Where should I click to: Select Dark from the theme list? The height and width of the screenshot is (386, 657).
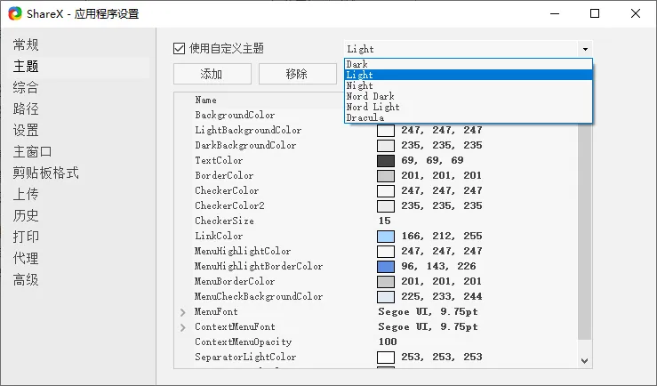click(x=469, y=64)
